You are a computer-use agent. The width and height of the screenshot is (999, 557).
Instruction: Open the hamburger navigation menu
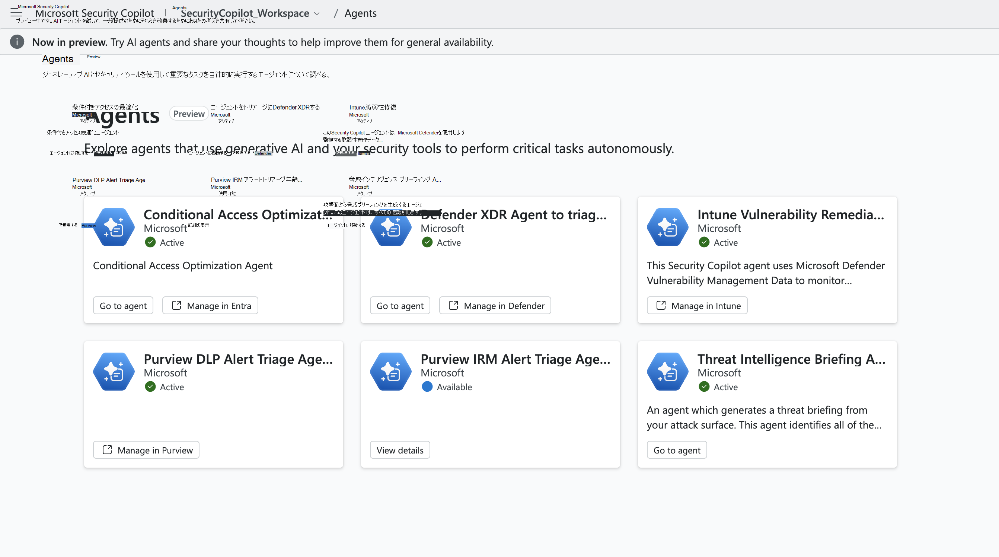point(16,13)
